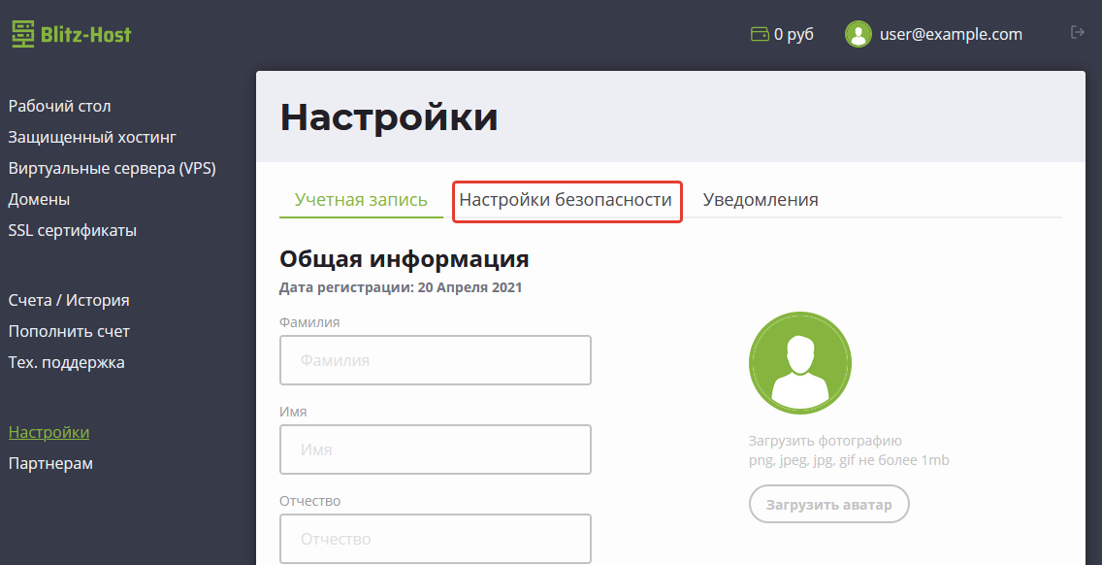This screenshot has width=1102, height=565.
Task: Click the logout icon
Action: pos(1077,33)
